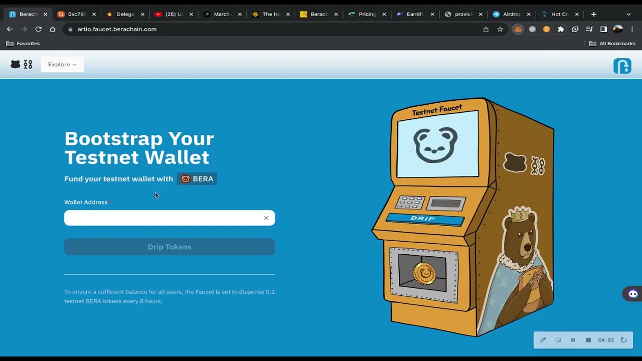
Task: Clear the Wallet Address field with X
Action: click(266, 218)
